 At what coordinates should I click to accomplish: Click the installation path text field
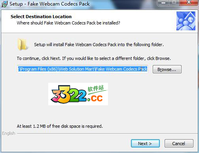pyautogui.click(x=83, y=69)
